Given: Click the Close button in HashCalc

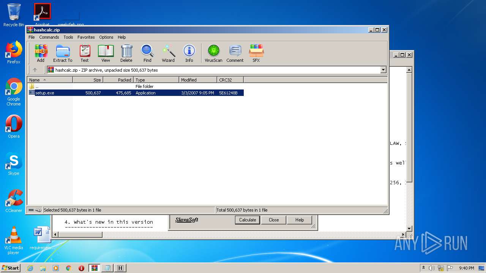Looking at the screenshot, I should coord(274,220).
